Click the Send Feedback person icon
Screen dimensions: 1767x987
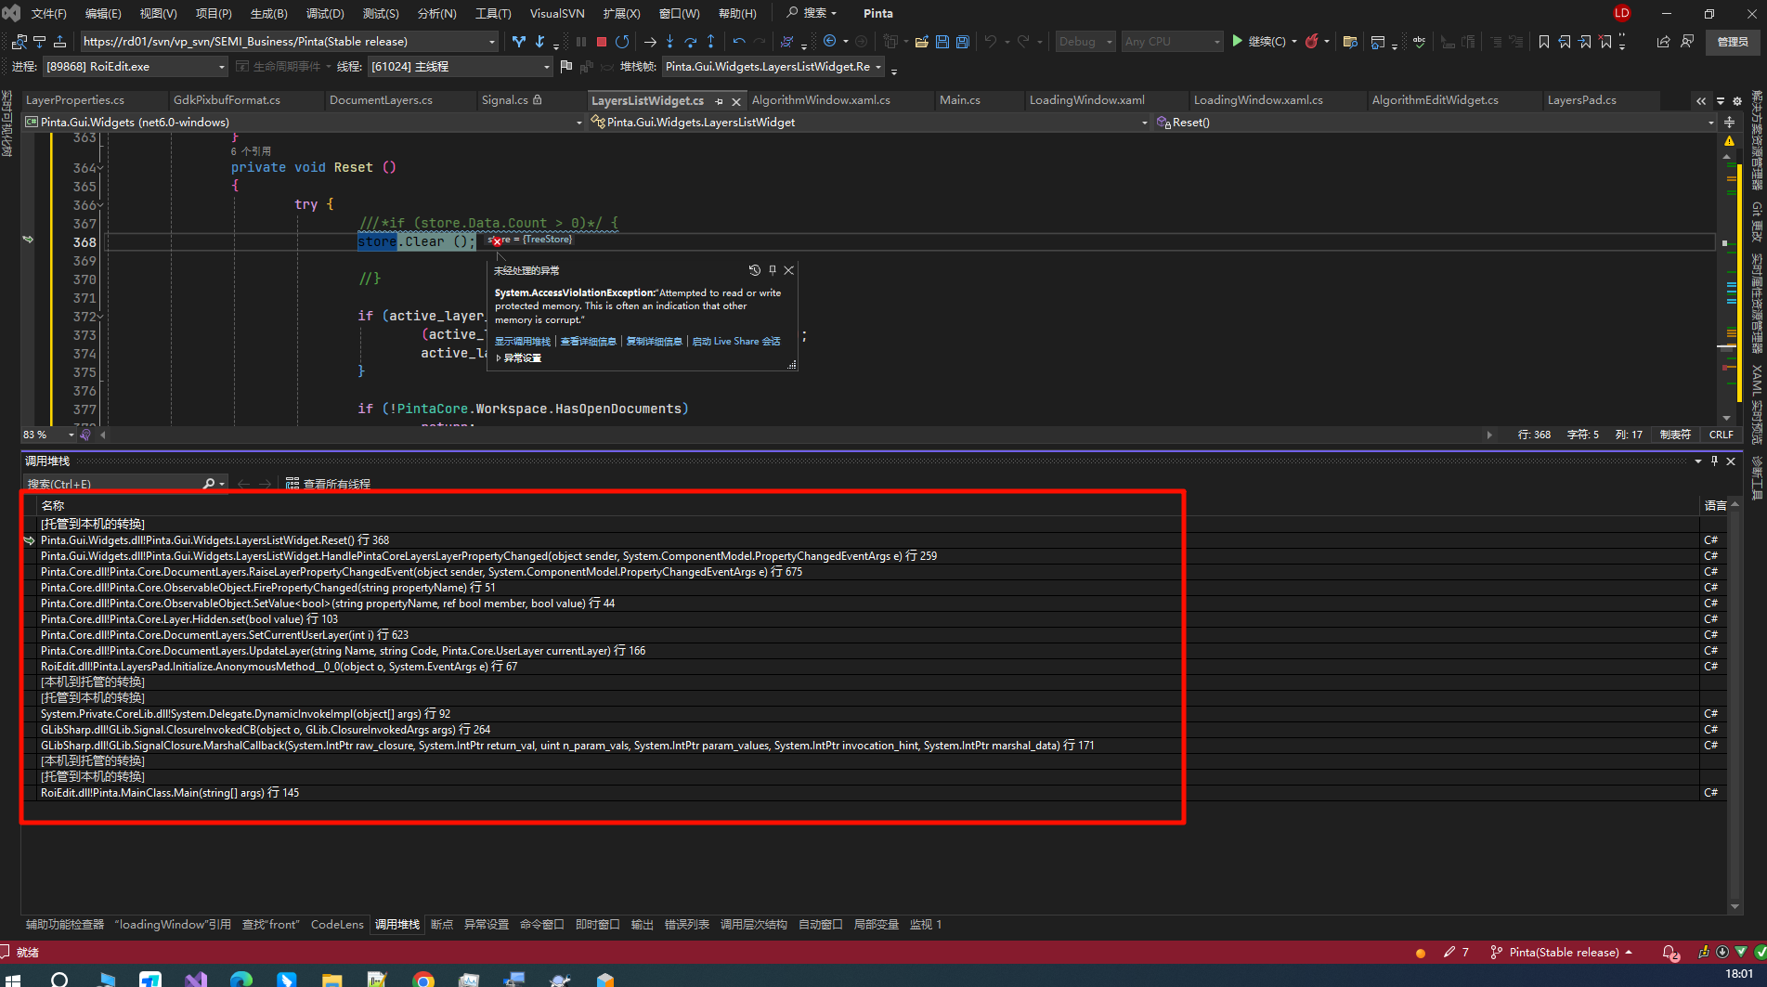coord(1687,42)
